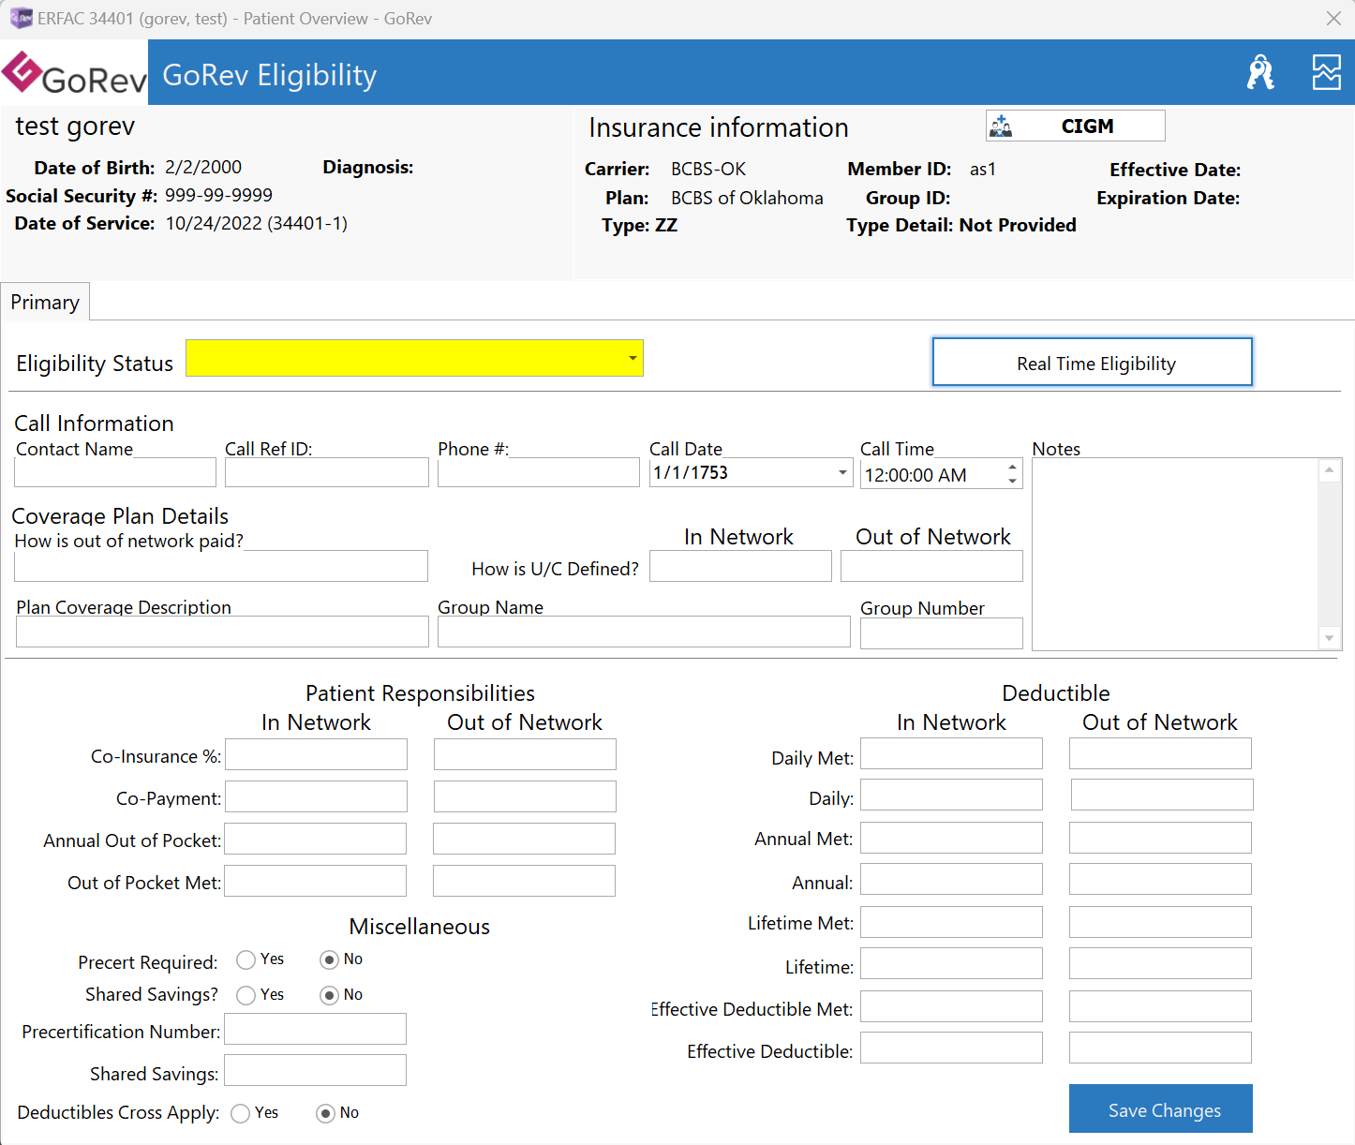The image size is (1355, 1145).
Task: Click In Network Co-Insurance % field
Action: [317, 754]
